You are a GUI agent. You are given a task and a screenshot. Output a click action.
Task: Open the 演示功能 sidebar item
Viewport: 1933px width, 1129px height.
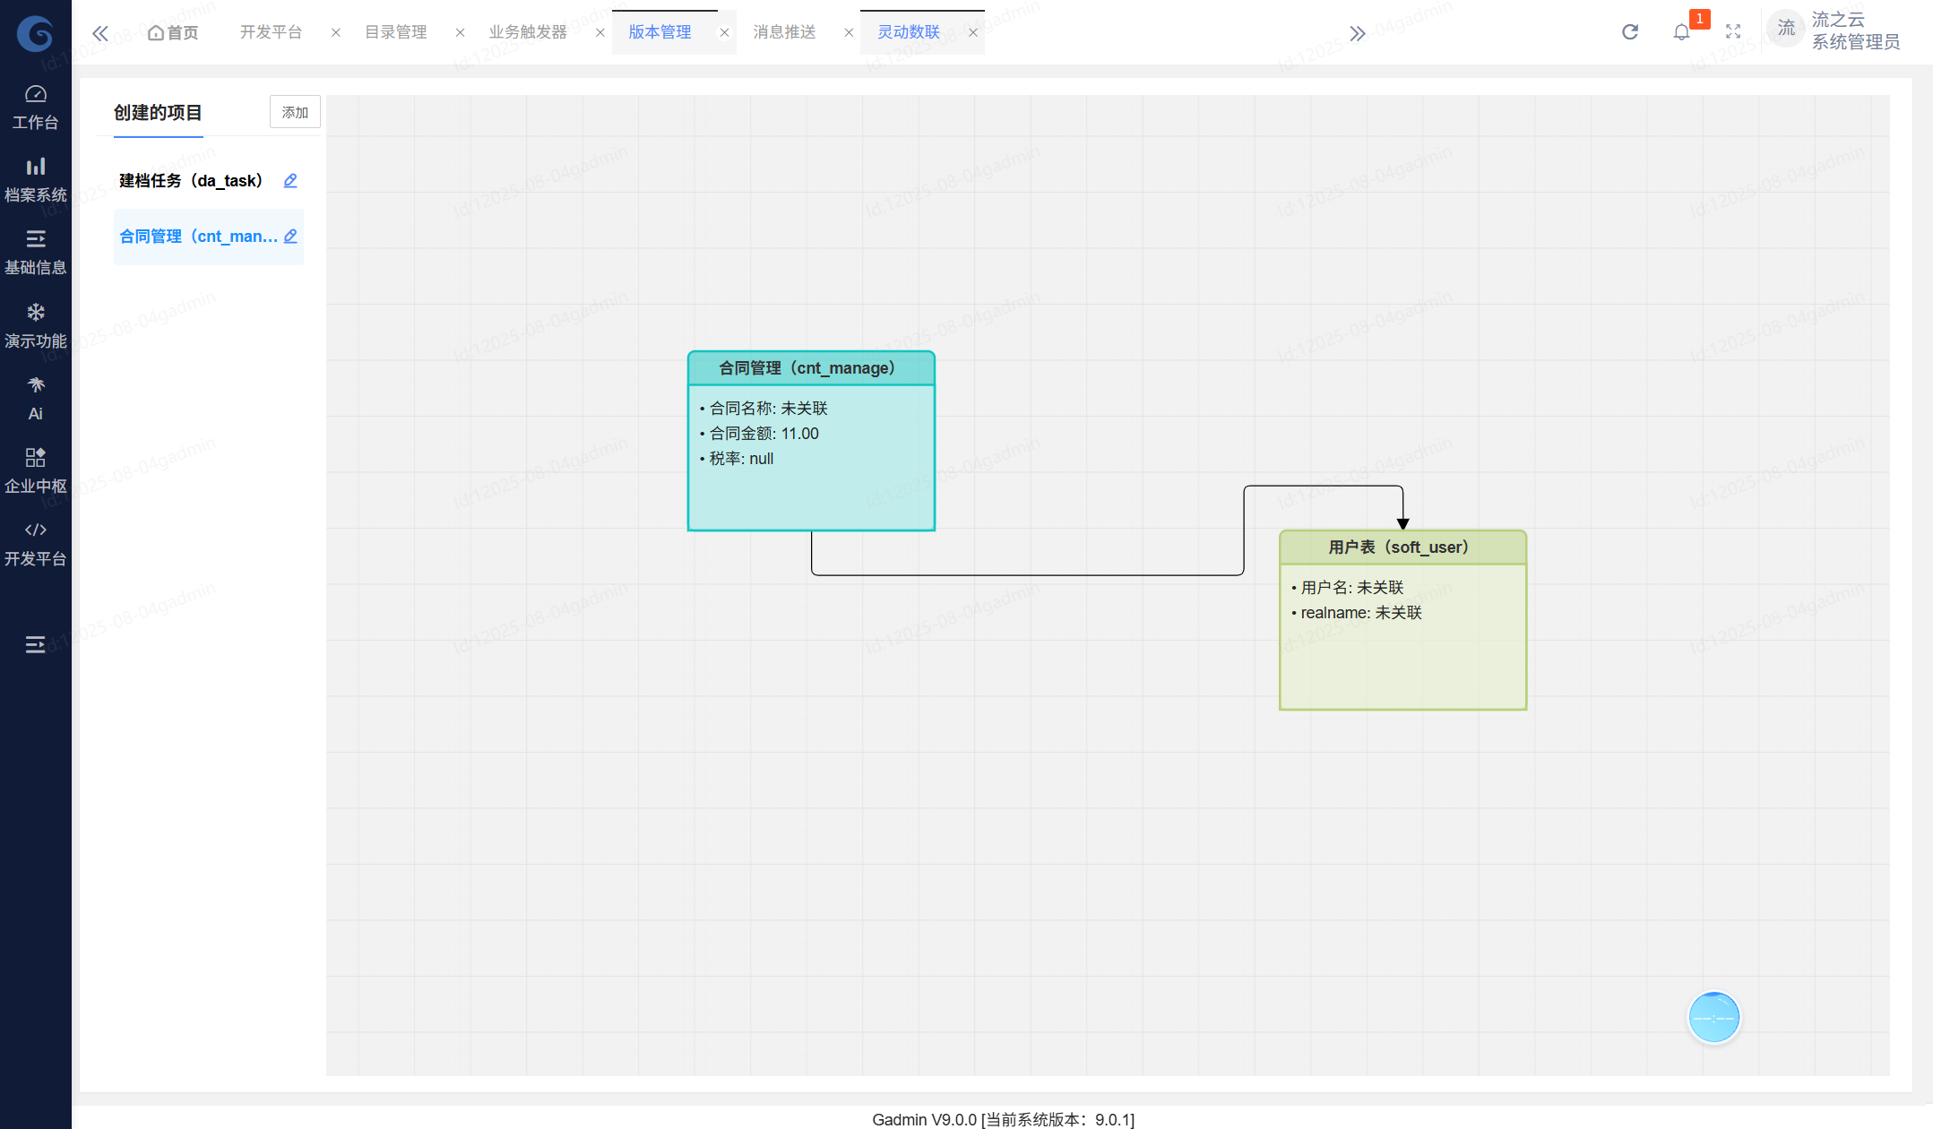35,326
